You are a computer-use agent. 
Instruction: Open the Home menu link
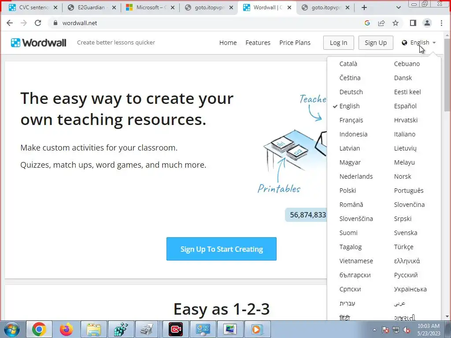228,43
